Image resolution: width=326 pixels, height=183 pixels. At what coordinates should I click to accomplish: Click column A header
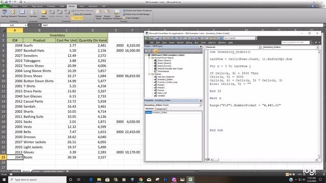tap(15, 30)
